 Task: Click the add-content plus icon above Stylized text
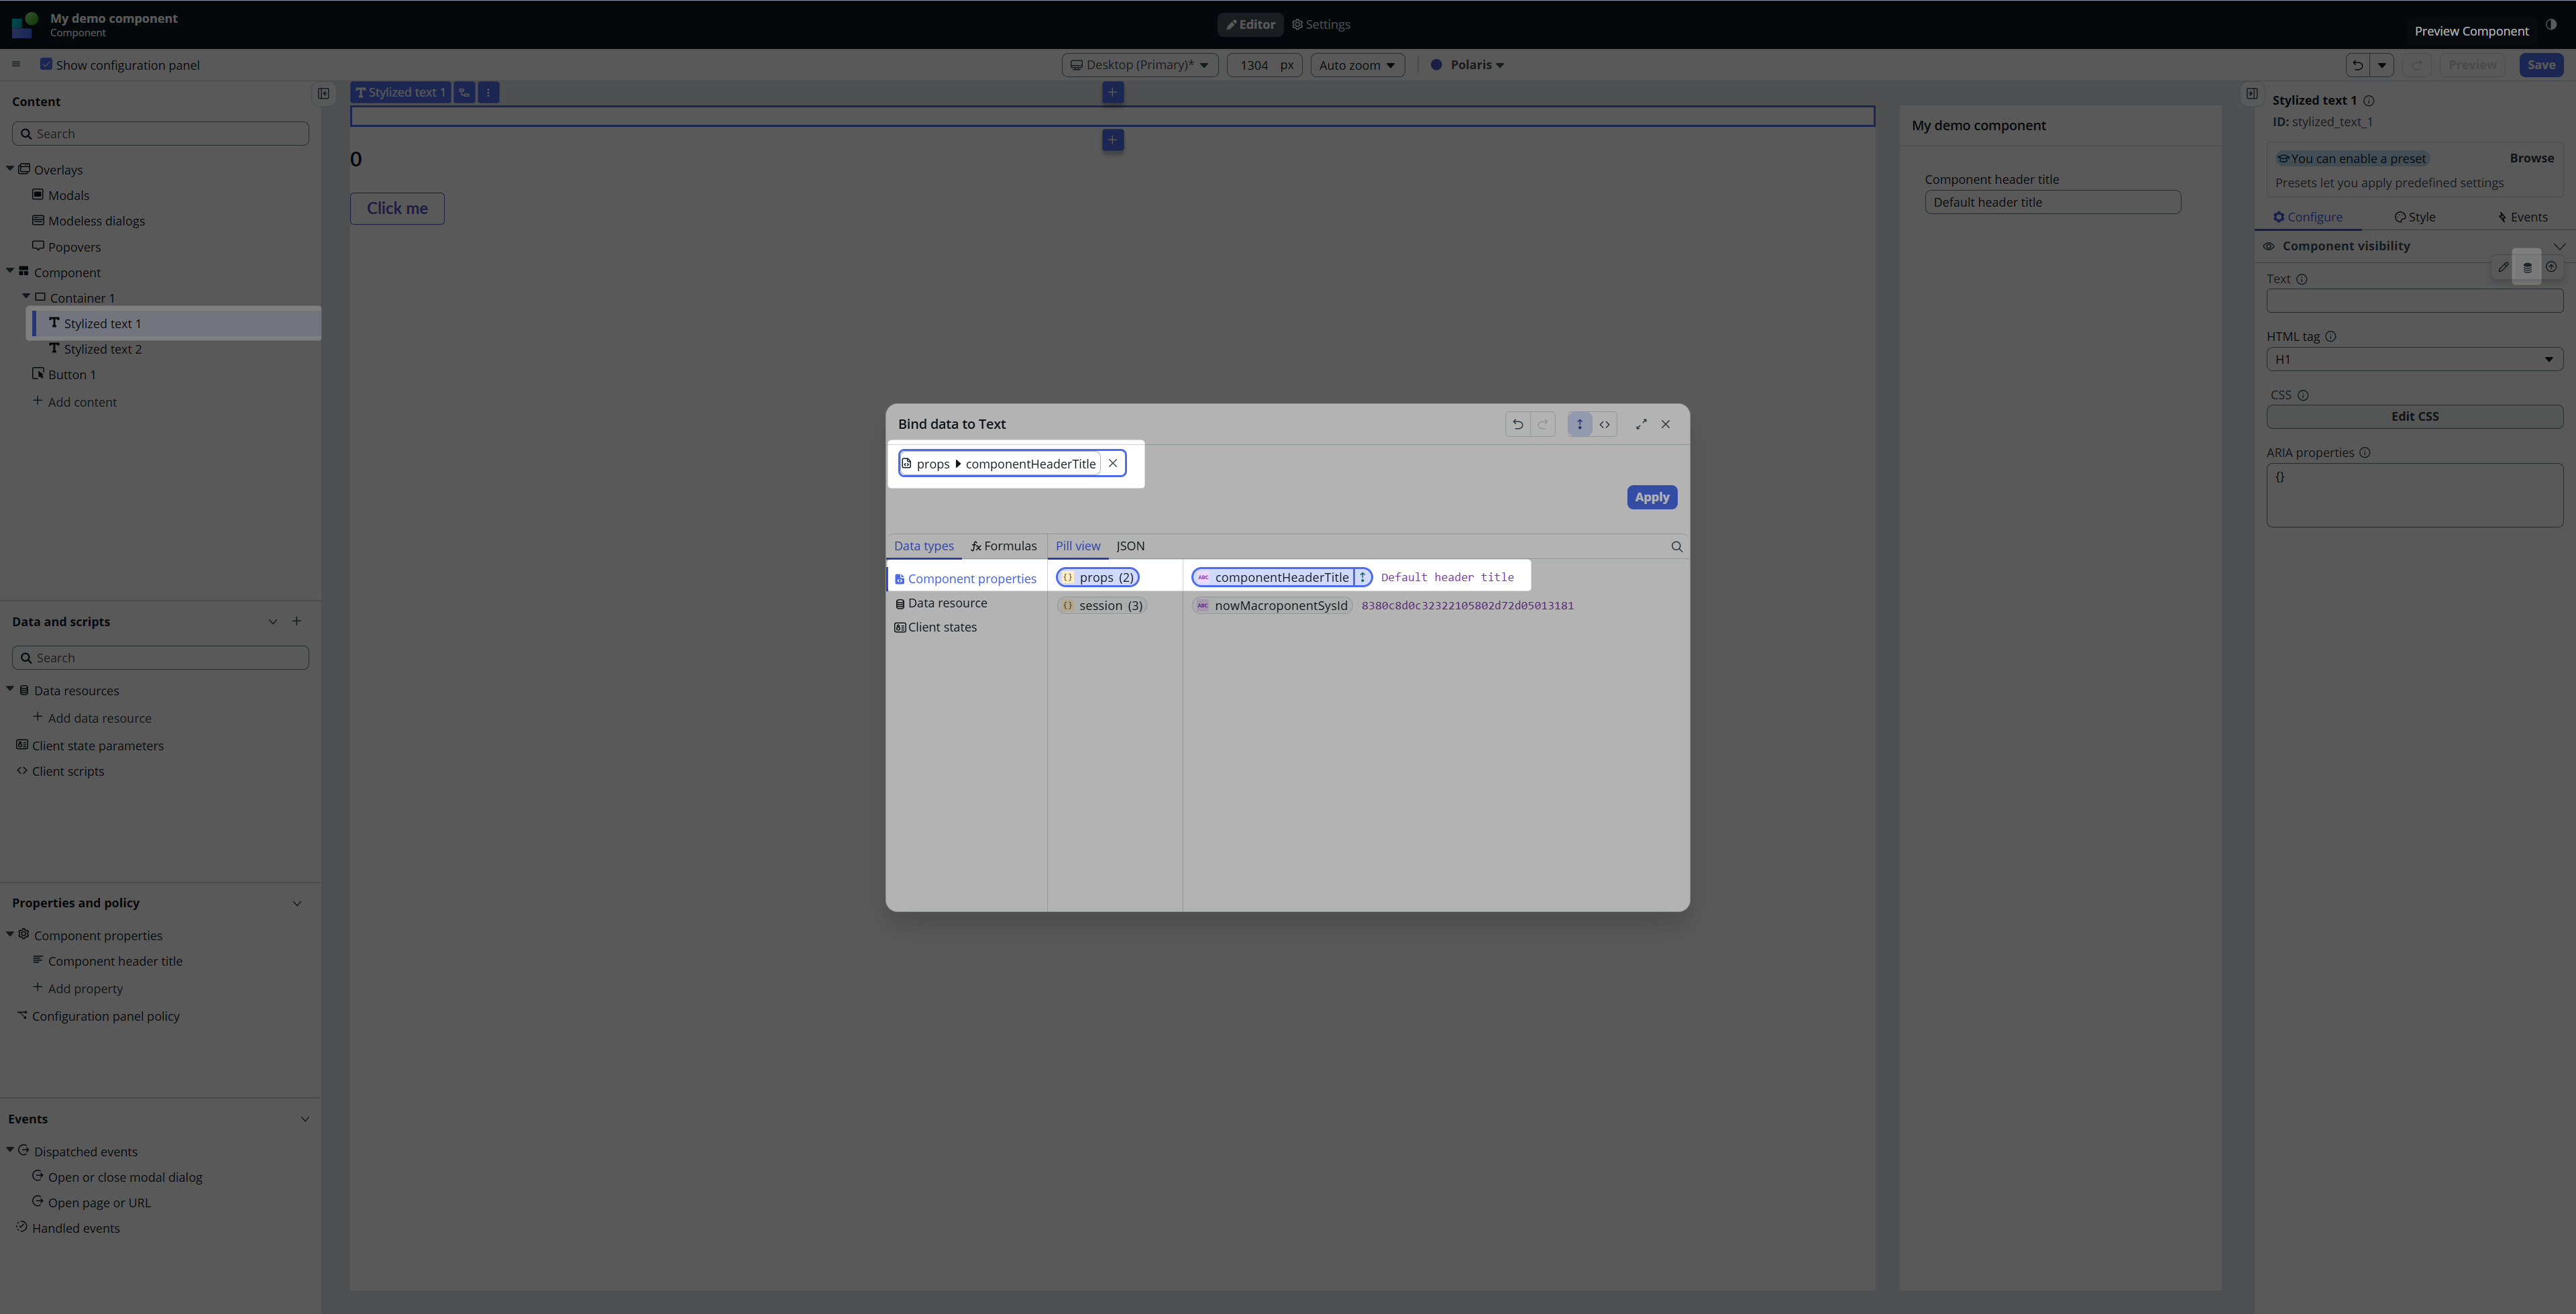pos(1112,92)
